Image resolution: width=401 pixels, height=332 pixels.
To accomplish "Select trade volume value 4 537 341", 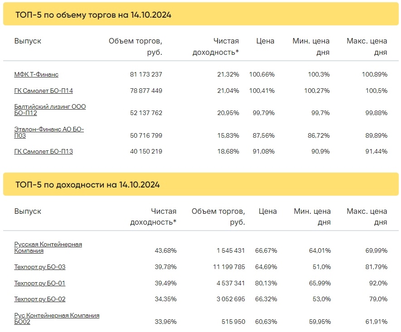I will click(x=231, y=284).
